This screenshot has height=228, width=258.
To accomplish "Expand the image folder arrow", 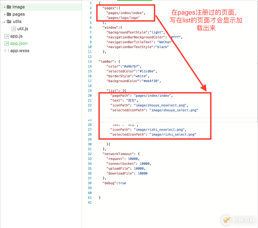I will (x=5, y=7).
